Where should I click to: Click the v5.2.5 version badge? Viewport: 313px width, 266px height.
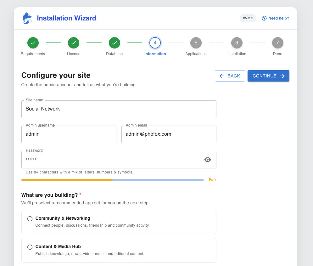(x=248, y=18)
